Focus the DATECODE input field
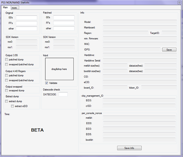This screenshot has height=157, width=183. click(63, 94)
